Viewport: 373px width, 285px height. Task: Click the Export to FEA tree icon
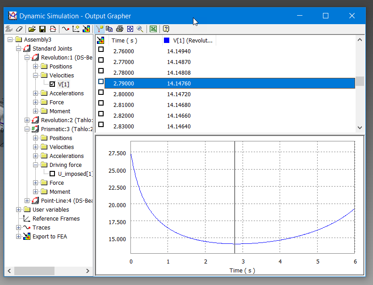click(x=27, y=236)
